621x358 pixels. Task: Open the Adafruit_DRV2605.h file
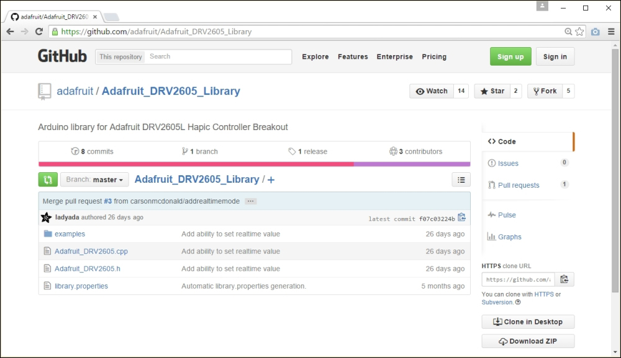(88, 269)
